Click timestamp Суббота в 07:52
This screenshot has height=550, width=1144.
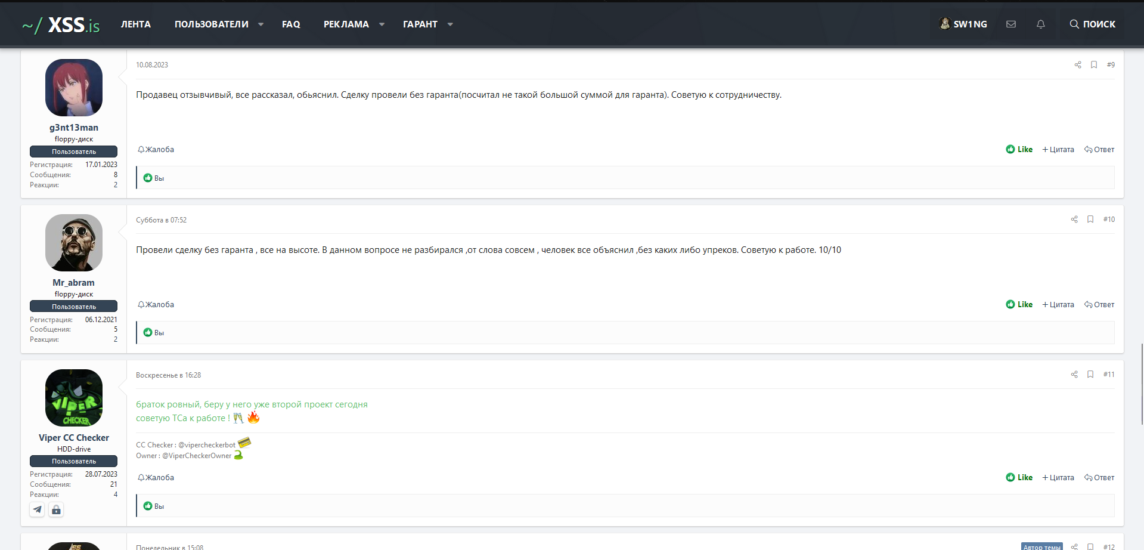pos(161,220)
